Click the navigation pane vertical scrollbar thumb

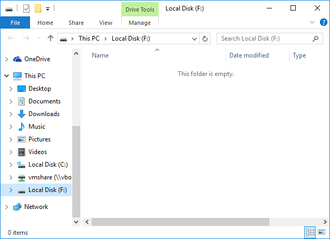click(76, 171)
